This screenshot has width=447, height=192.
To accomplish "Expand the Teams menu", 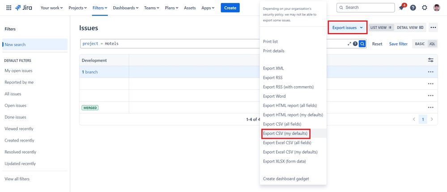I will 151,8.
